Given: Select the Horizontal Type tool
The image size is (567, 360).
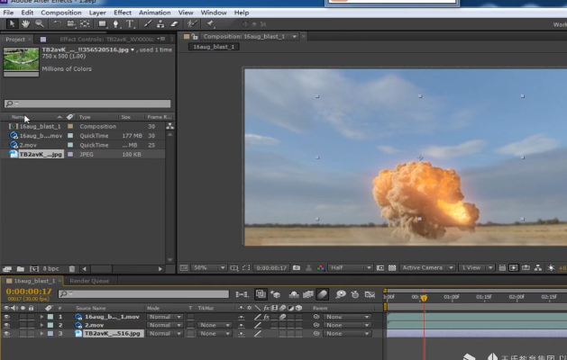Looking at the screenshot, I should click(130, 24).
